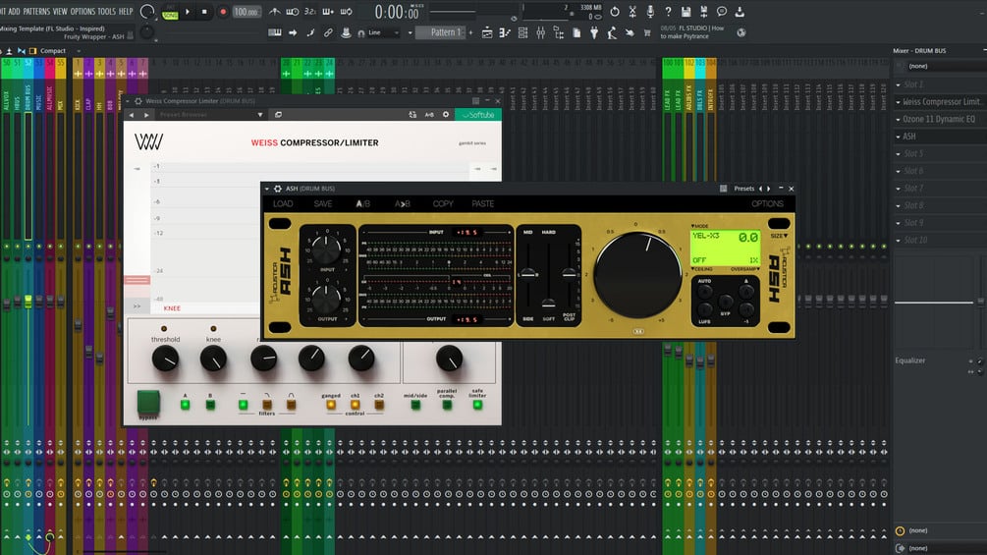
Task: Click the undo history circular arrow icon
Action: pos(615,12)
